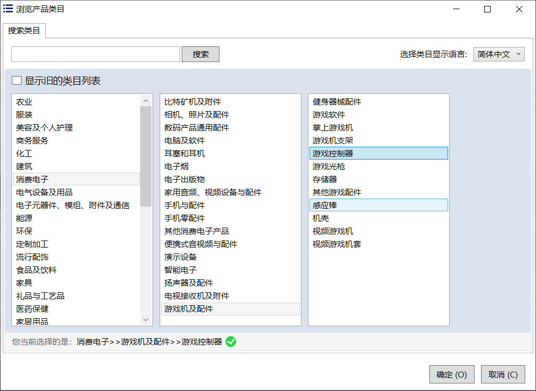The width and height of the screenshot is (536, 391).
Task: Select 定制加工 category
Action: [76, 244]
